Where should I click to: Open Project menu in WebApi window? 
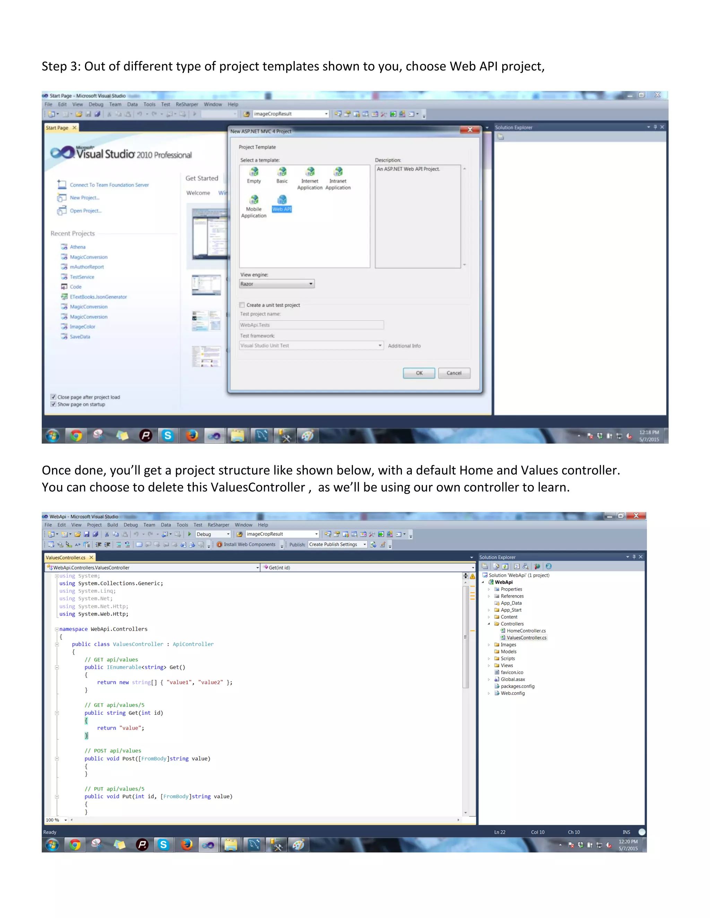pos(94,525)
